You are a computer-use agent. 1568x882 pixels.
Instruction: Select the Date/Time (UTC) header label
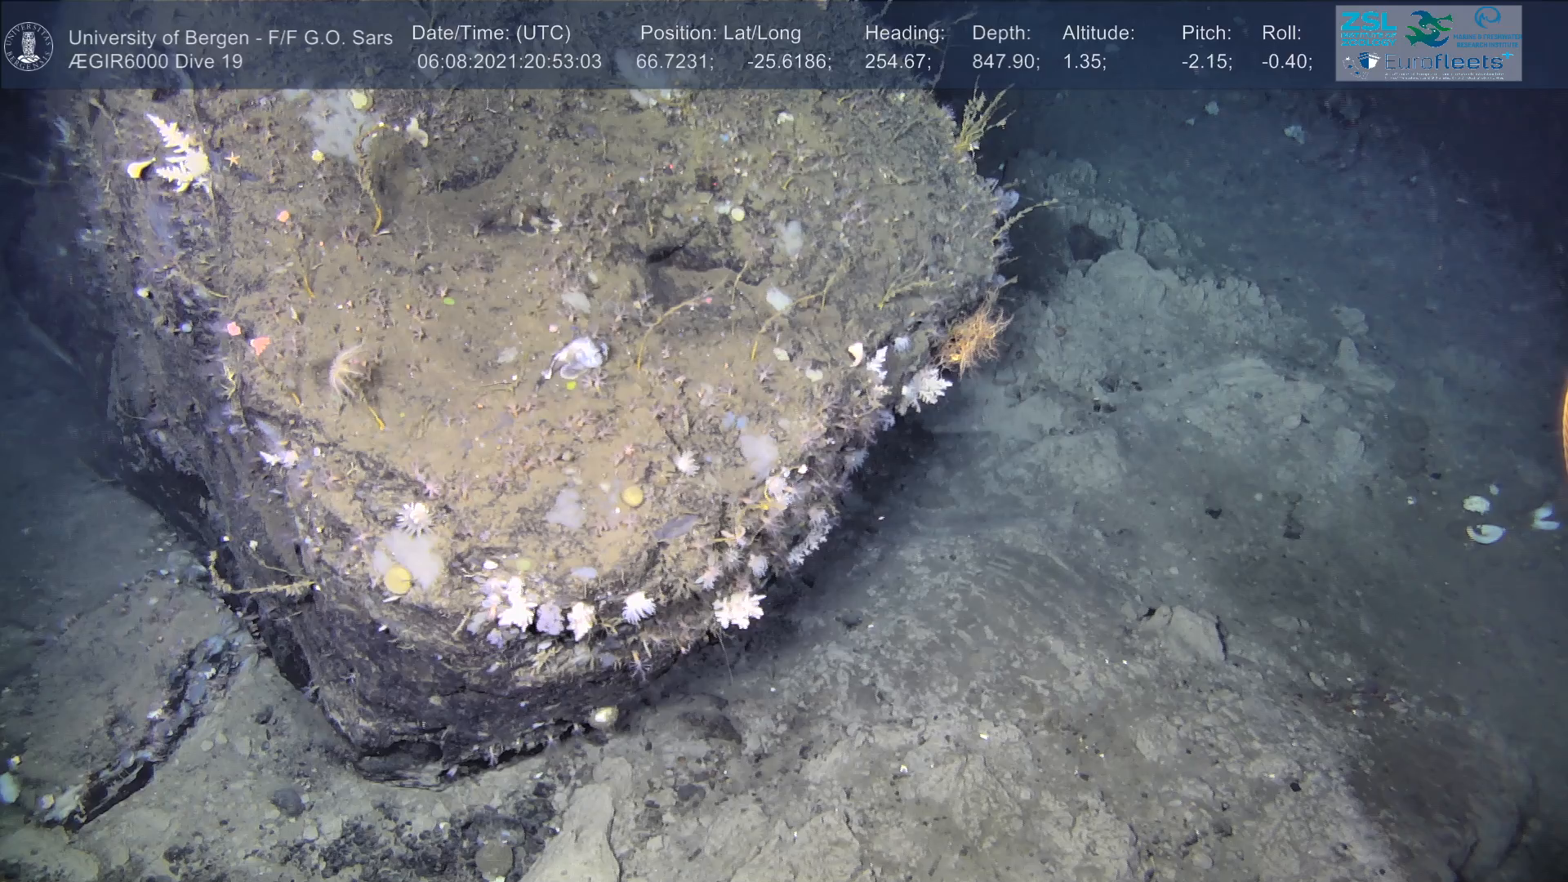[491, 33]
